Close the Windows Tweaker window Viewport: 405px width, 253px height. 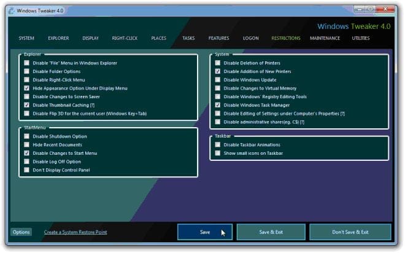tap(385, 9)
